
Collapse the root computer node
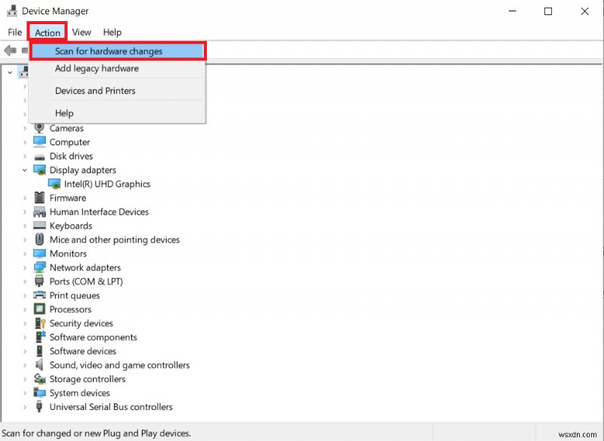10,72
